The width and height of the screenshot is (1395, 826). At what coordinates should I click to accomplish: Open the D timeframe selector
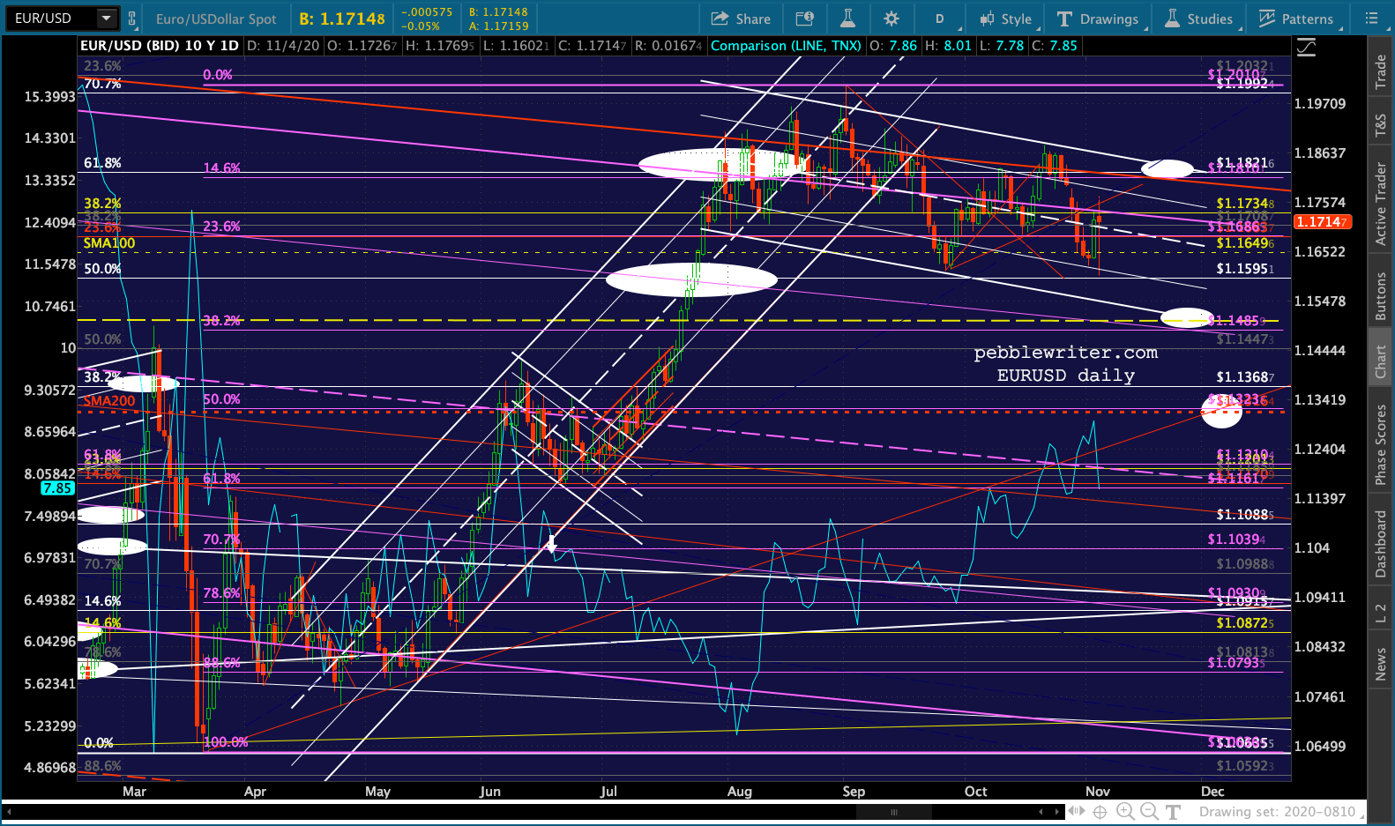(x=940, y=19)
